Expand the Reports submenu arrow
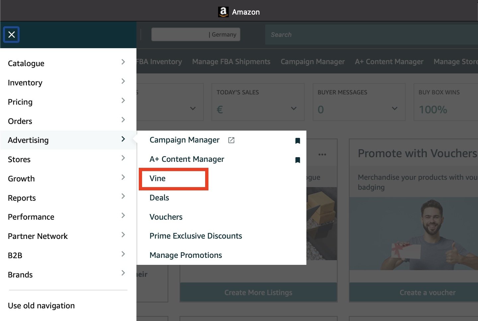The width and height of the screenshot is (478, 321). [x=123, y=196]
